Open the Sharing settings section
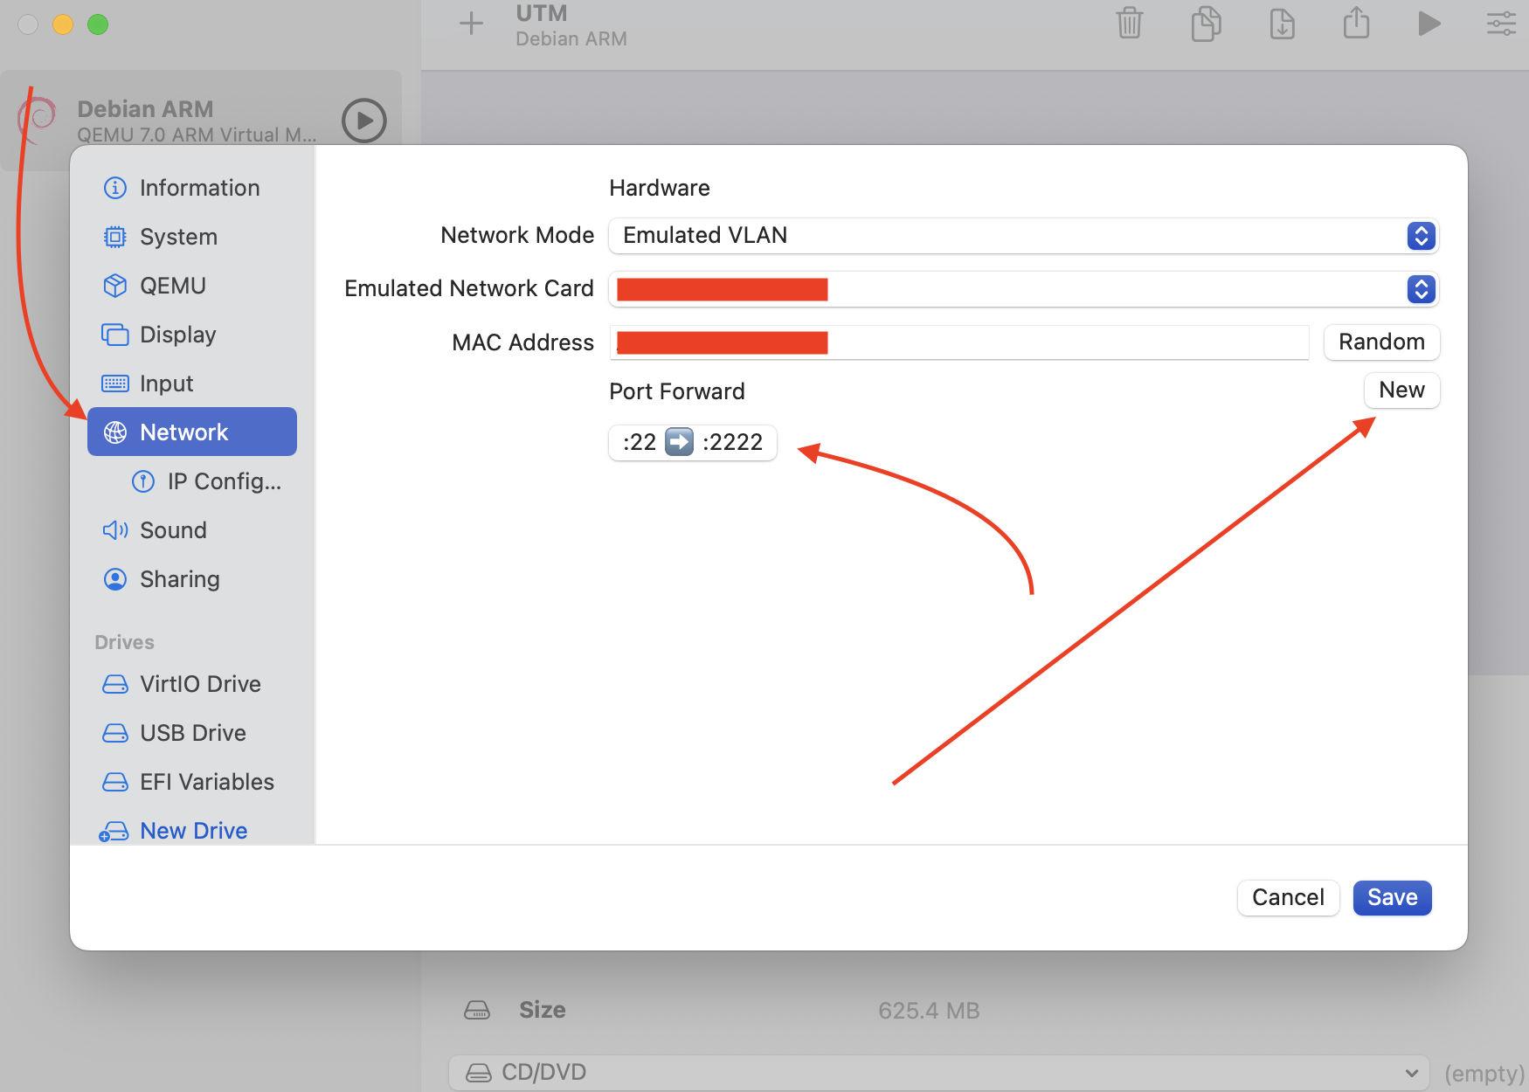The image size is (1529, 1092). click(192, 579)
